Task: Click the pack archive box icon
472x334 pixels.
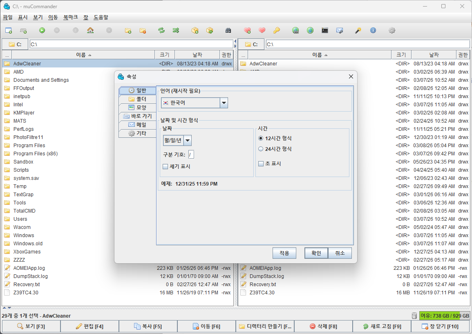Action: (195, 30)
